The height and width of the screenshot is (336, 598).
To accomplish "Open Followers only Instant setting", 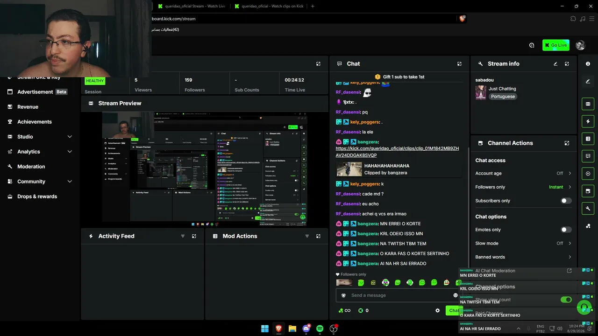I will pos(523,187).
